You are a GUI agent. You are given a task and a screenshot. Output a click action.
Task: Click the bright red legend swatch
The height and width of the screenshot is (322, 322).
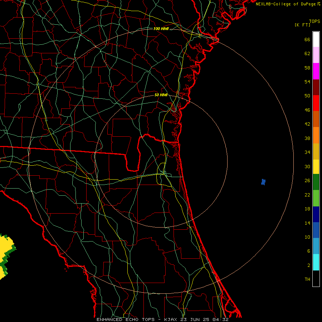click(x=316, y=103)
